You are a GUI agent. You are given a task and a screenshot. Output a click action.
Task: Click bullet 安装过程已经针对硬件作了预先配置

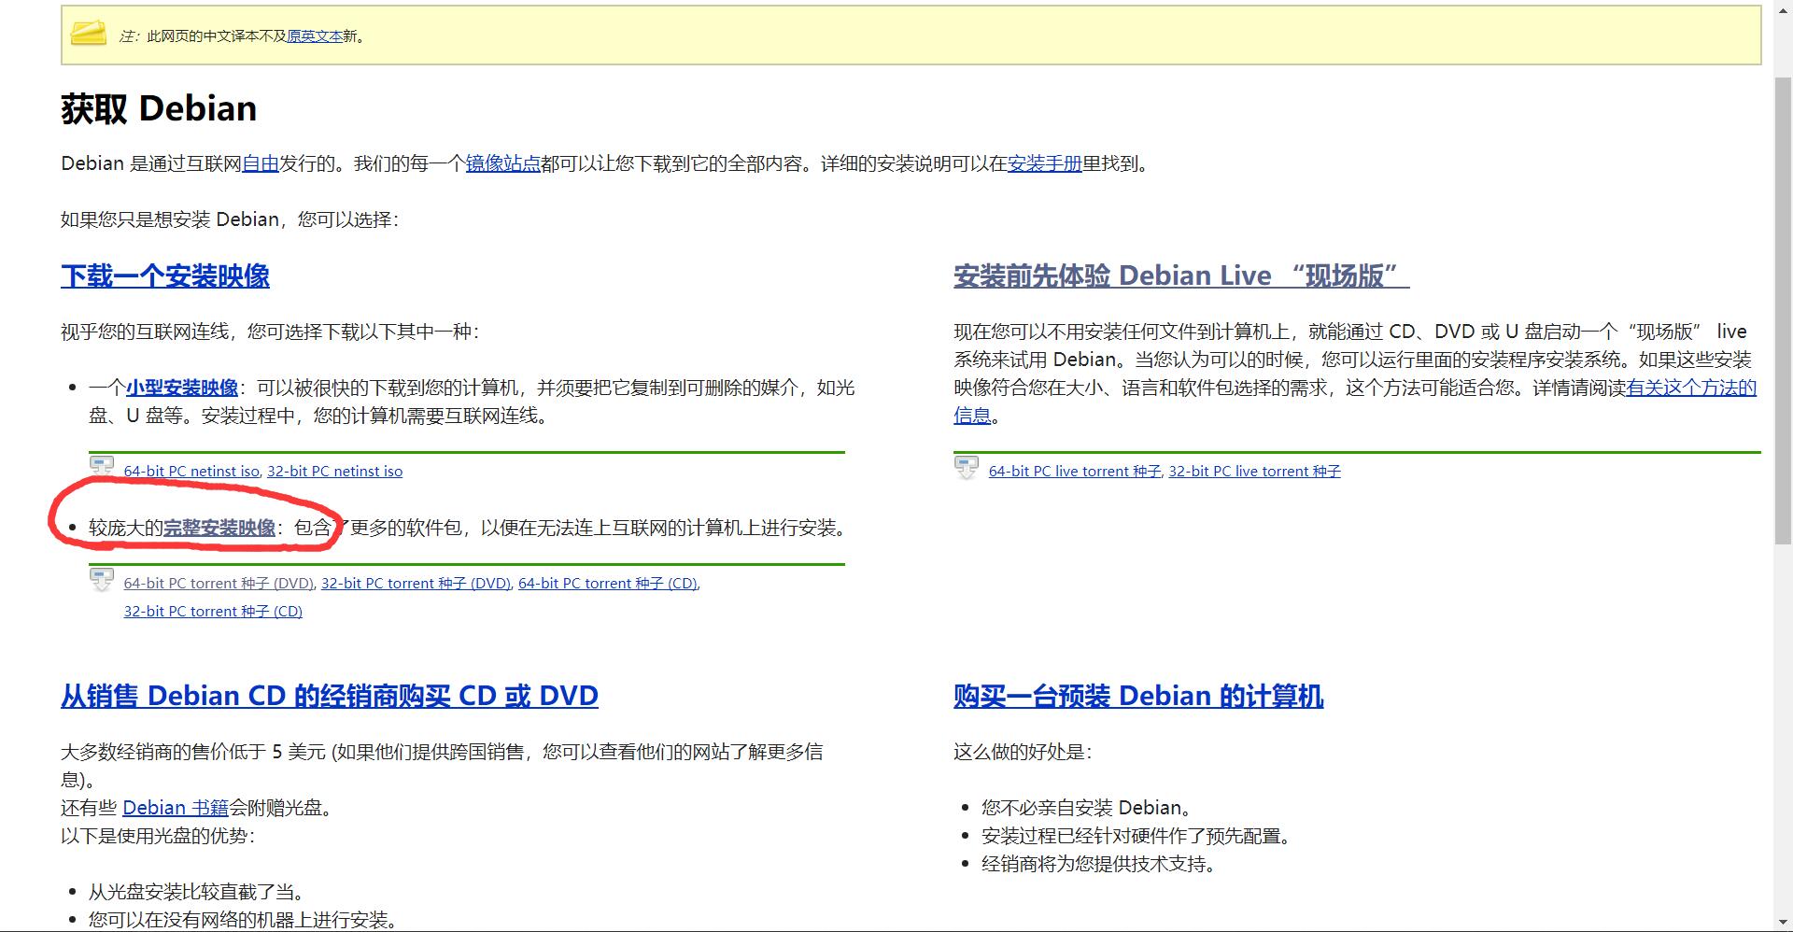[1136, 836]
